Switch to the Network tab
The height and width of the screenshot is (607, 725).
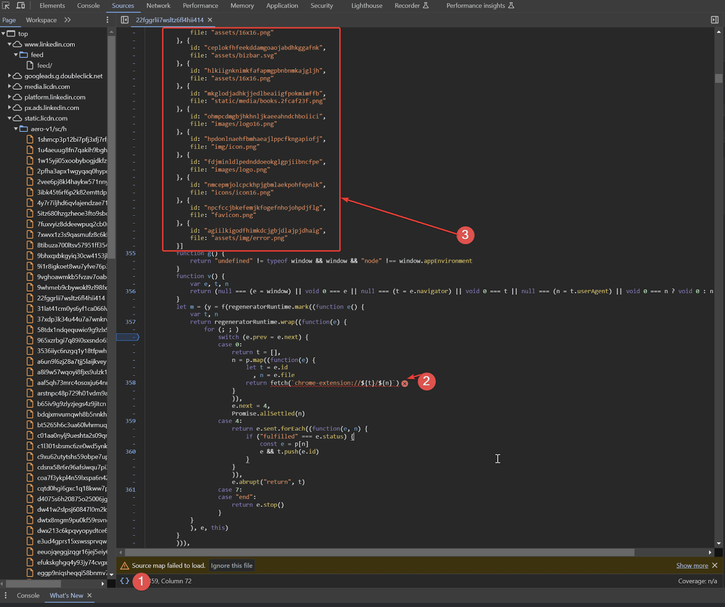tap(158, 5)
